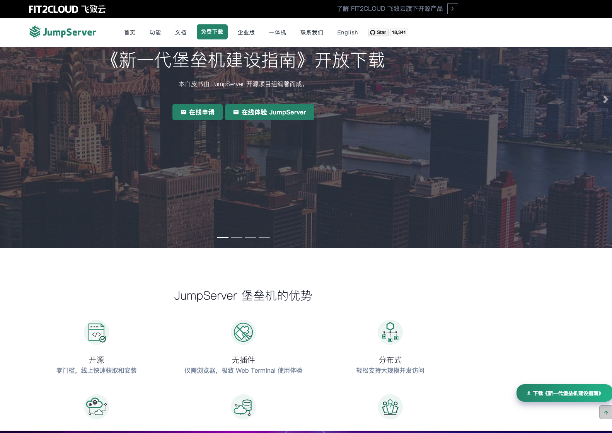The height and width of the screenshot is (433, 612).
Task: Click the users group icon below 分布式
Action: click(x=390, y=407)
